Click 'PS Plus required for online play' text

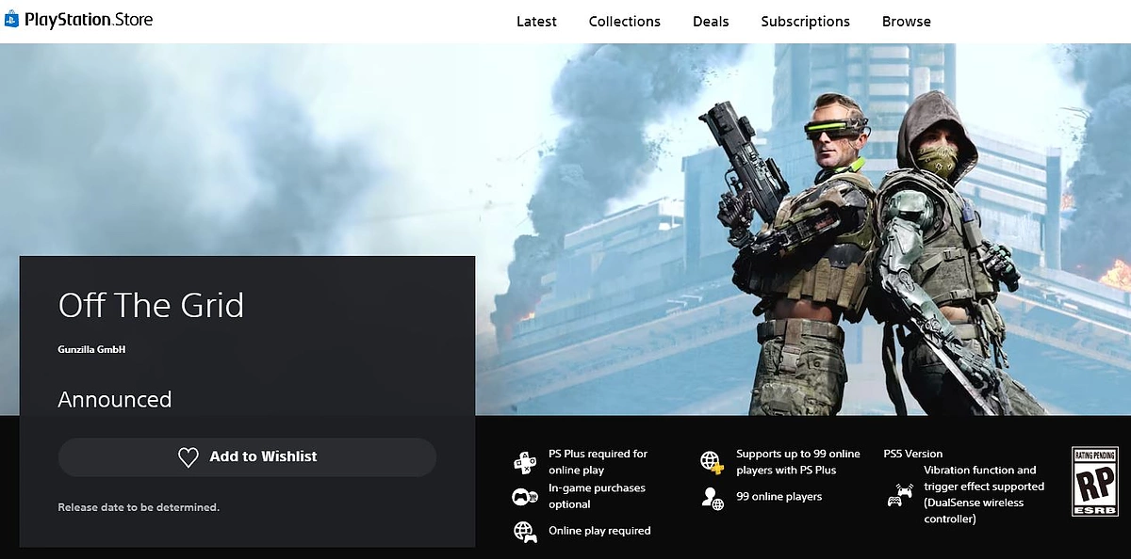point(598,462)
